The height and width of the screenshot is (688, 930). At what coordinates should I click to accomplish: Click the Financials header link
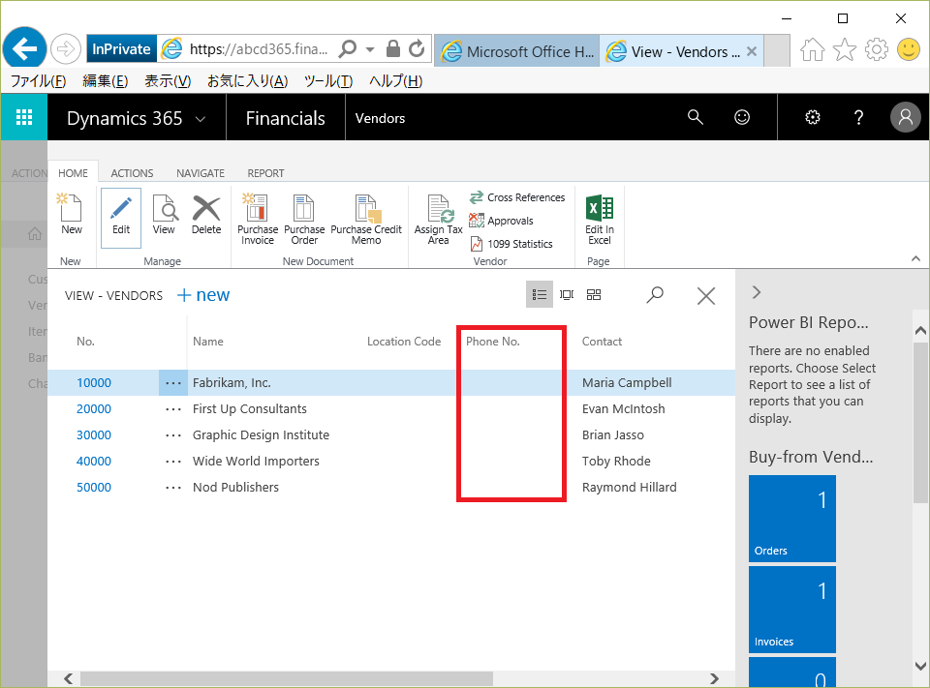(x=285, y=118)
